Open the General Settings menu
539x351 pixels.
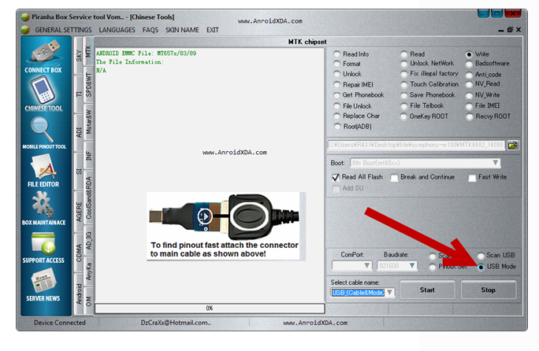63,30
